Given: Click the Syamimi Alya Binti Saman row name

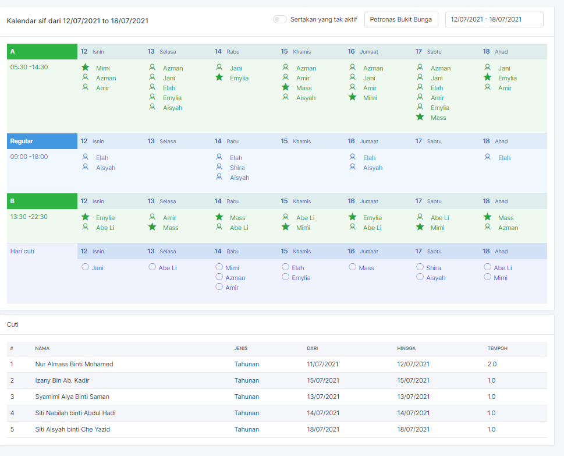Looking at the screenshot, I should click(72, 397).
